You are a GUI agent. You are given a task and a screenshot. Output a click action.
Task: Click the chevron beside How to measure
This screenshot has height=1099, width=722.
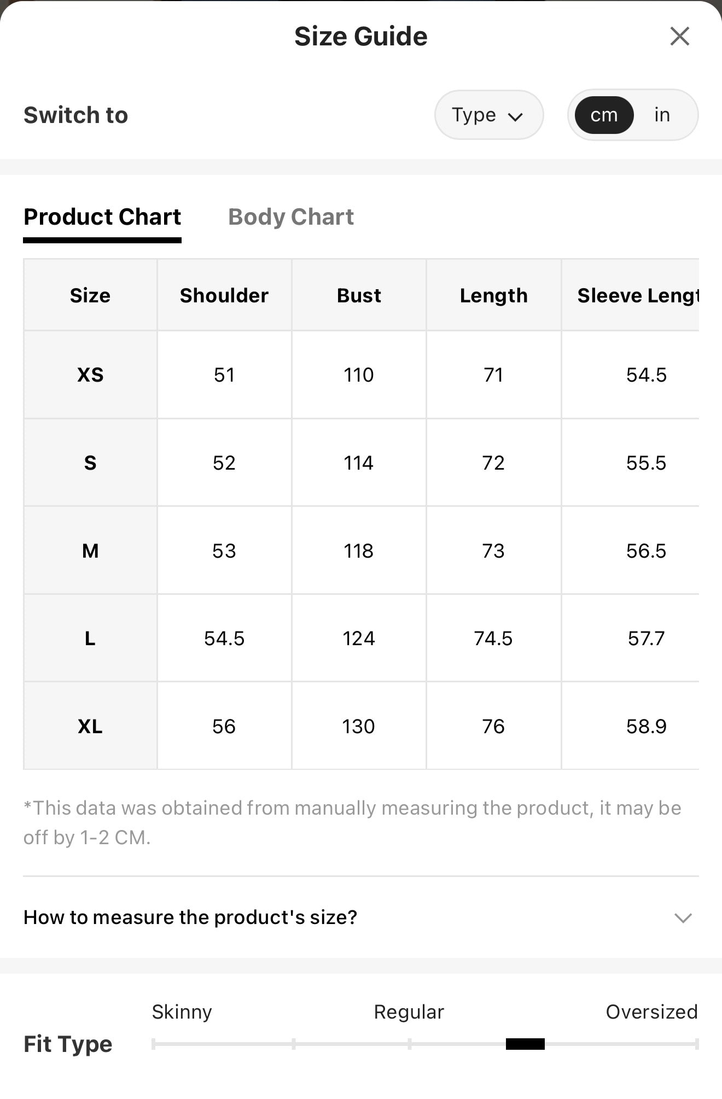(x=683, y=918)
